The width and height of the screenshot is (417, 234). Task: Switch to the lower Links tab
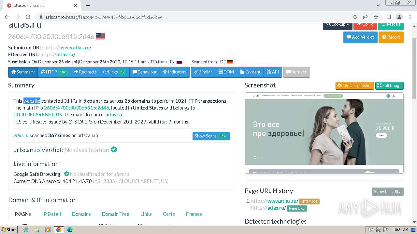click(146, 214)
